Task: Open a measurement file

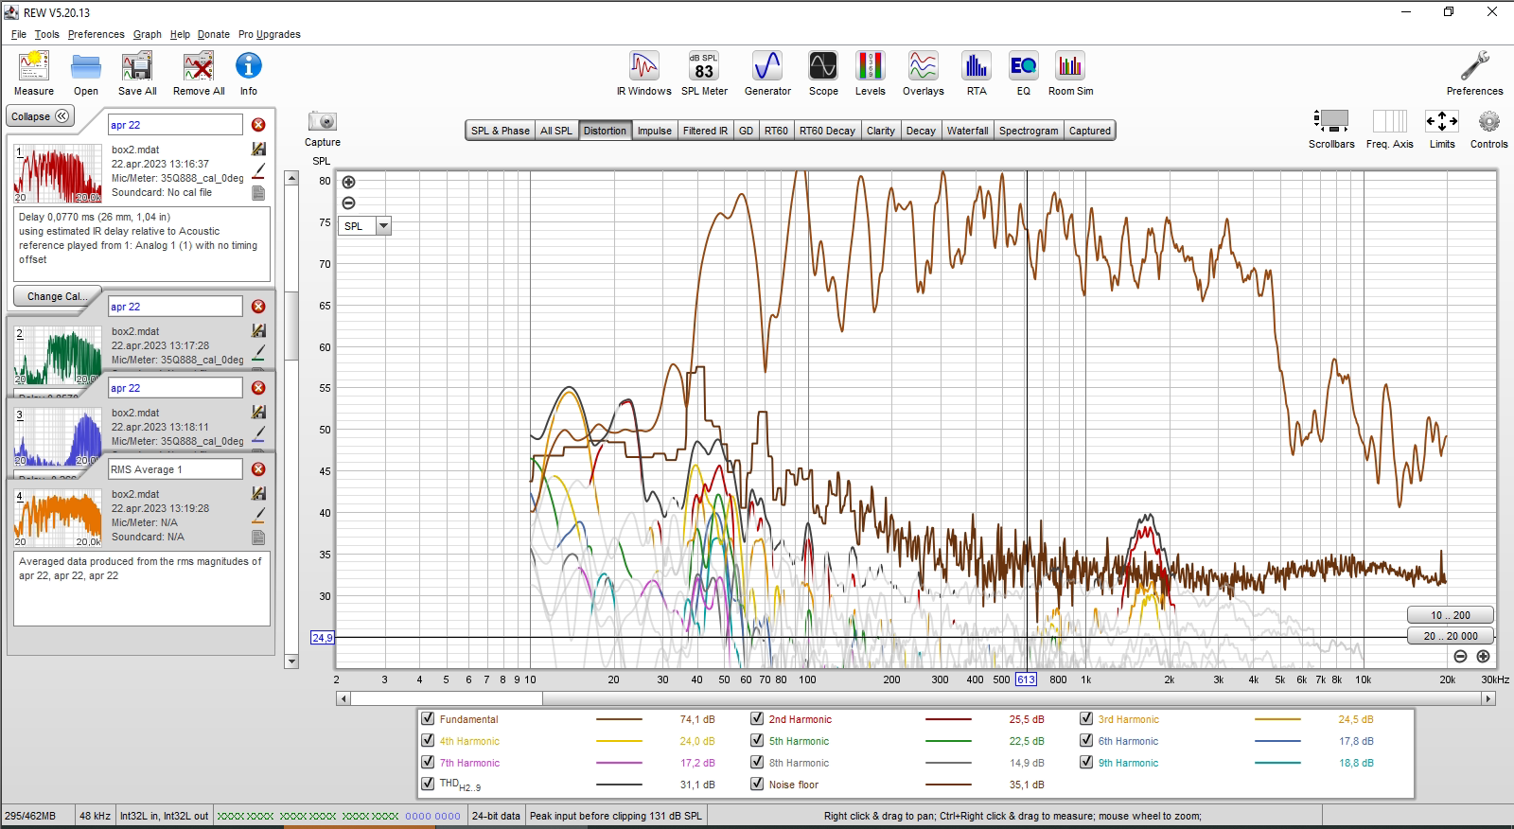Action: [x=86, y=73]
